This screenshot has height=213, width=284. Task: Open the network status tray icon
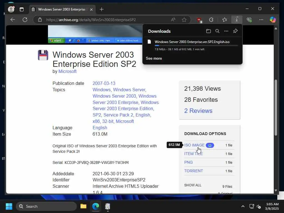click(x=252, y=206)
